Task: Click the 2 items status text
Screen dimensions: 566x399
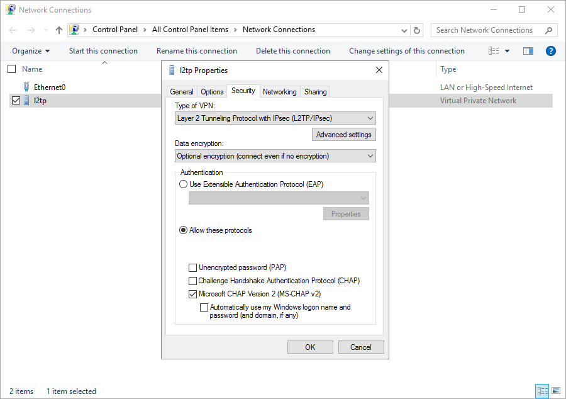Action: click(21, 391)
